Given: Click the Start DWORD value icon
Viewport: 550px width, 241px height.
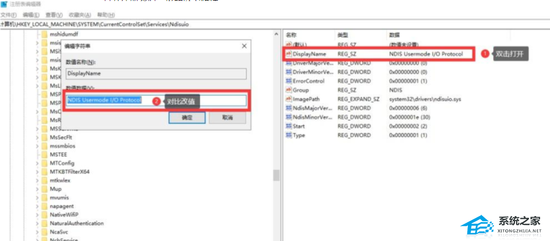Looking at the screenshot, I should [x=289, y=126].
